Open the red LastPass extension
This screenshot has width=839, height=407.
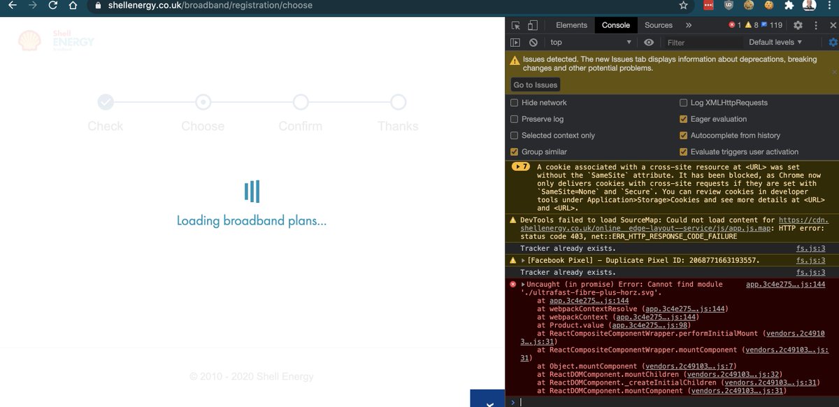click(x=708, y=5)
